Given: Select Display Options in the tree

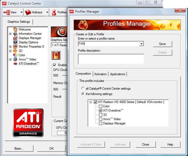Looking at the screenshot, I should (29, 42).
